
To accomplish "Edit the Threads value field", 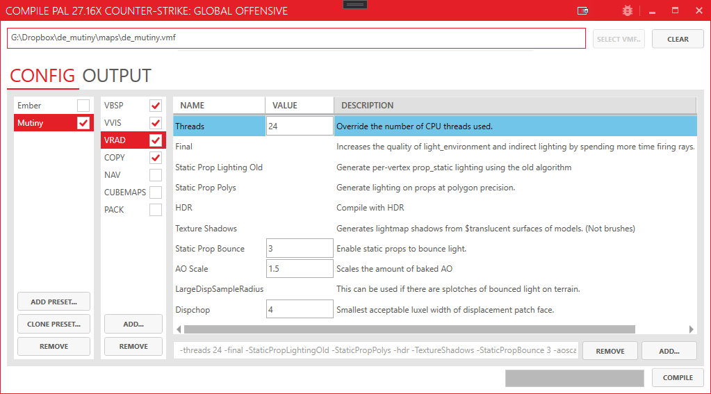I will point(300,126).
